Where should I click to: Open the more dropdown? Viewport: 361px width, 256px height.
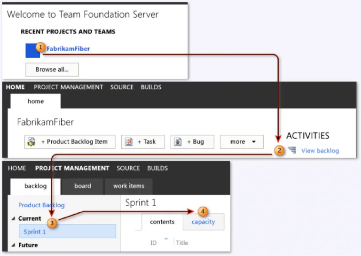(x=242, y=142)
